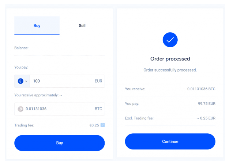Click the BTC receive amount field
Screen dimensions: 229x162
pyautogui.click(x=59, y=109)
